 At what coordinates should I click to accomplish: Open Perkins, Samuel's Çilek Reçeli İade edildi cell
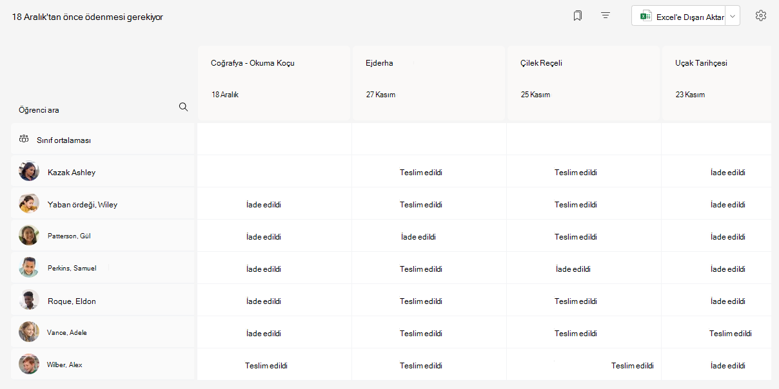584,268
